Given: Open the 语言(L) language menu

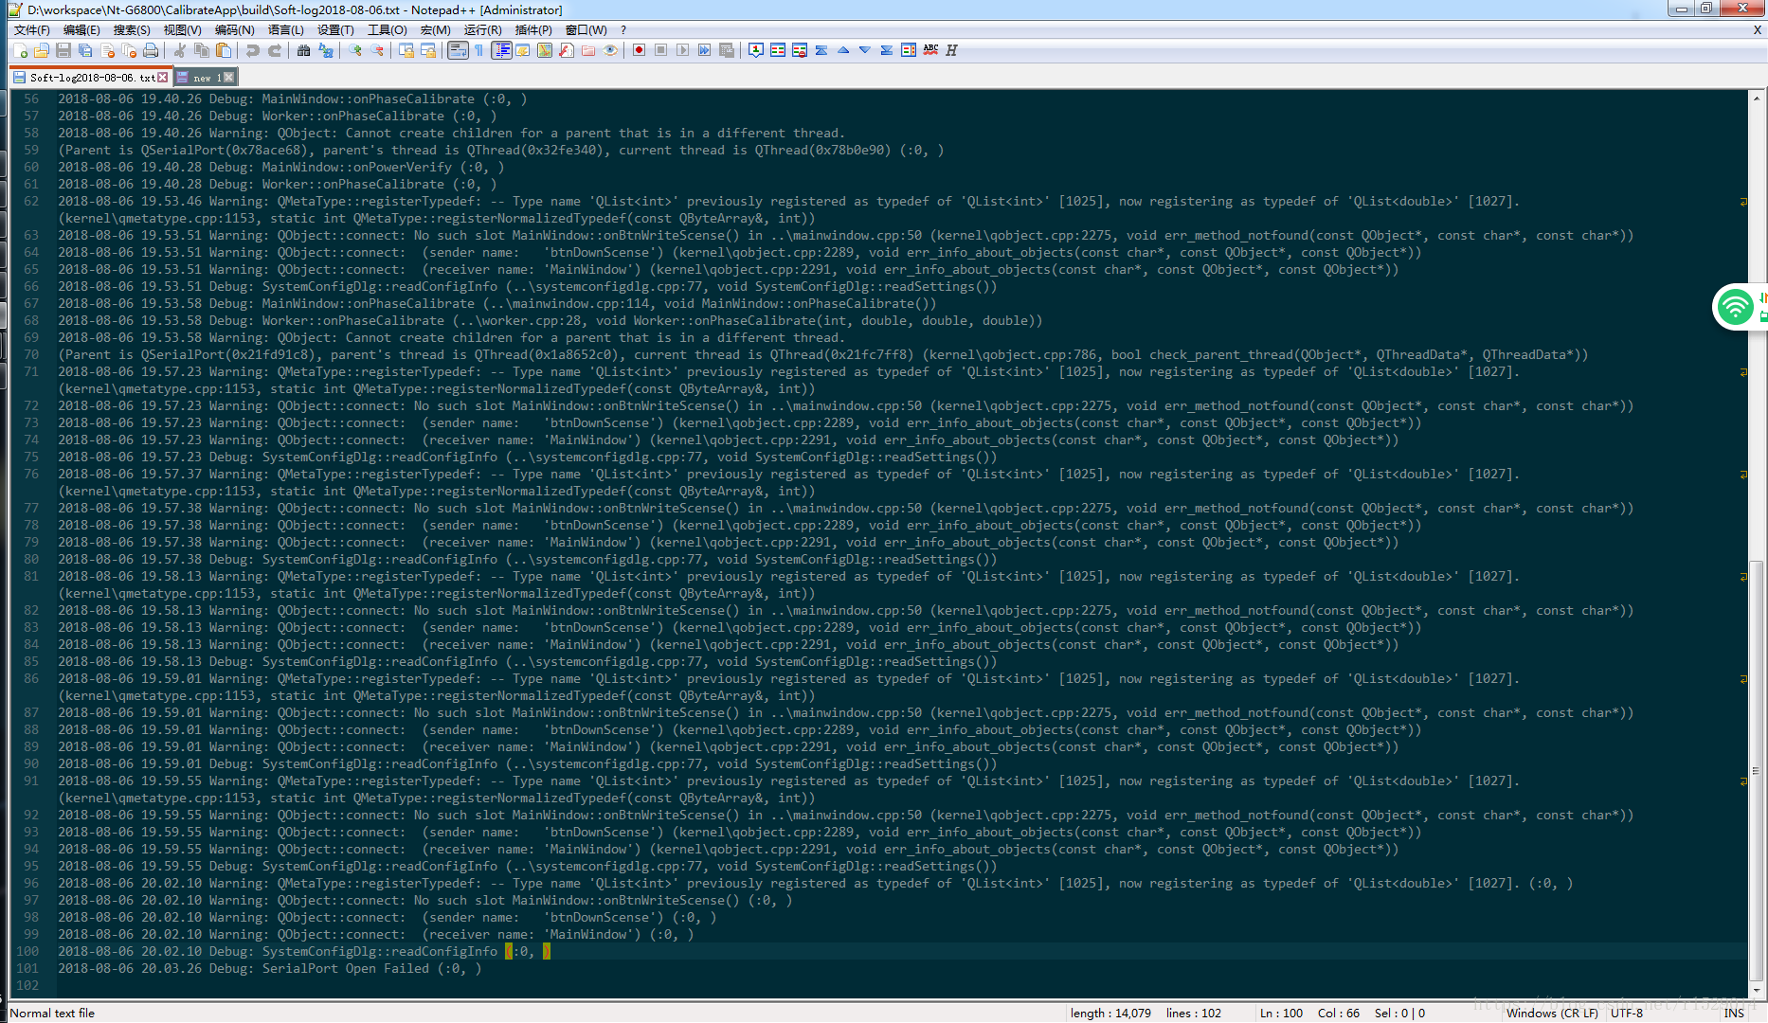Looking at the screenshot, I should click(287, 29).
